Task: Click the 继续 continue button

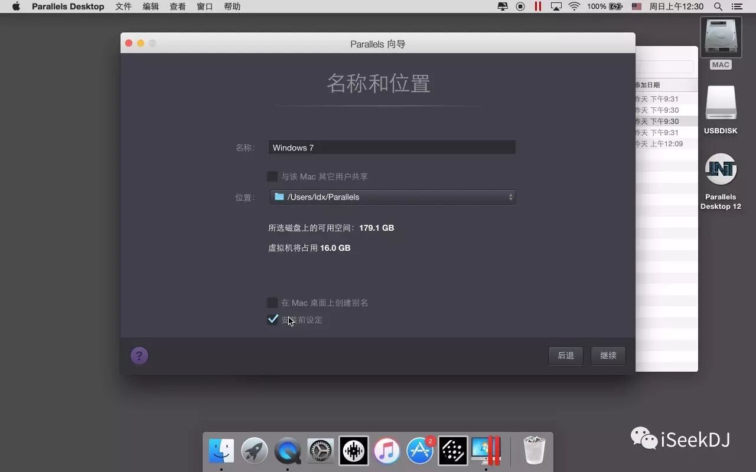Action: [x=608, y=356]
